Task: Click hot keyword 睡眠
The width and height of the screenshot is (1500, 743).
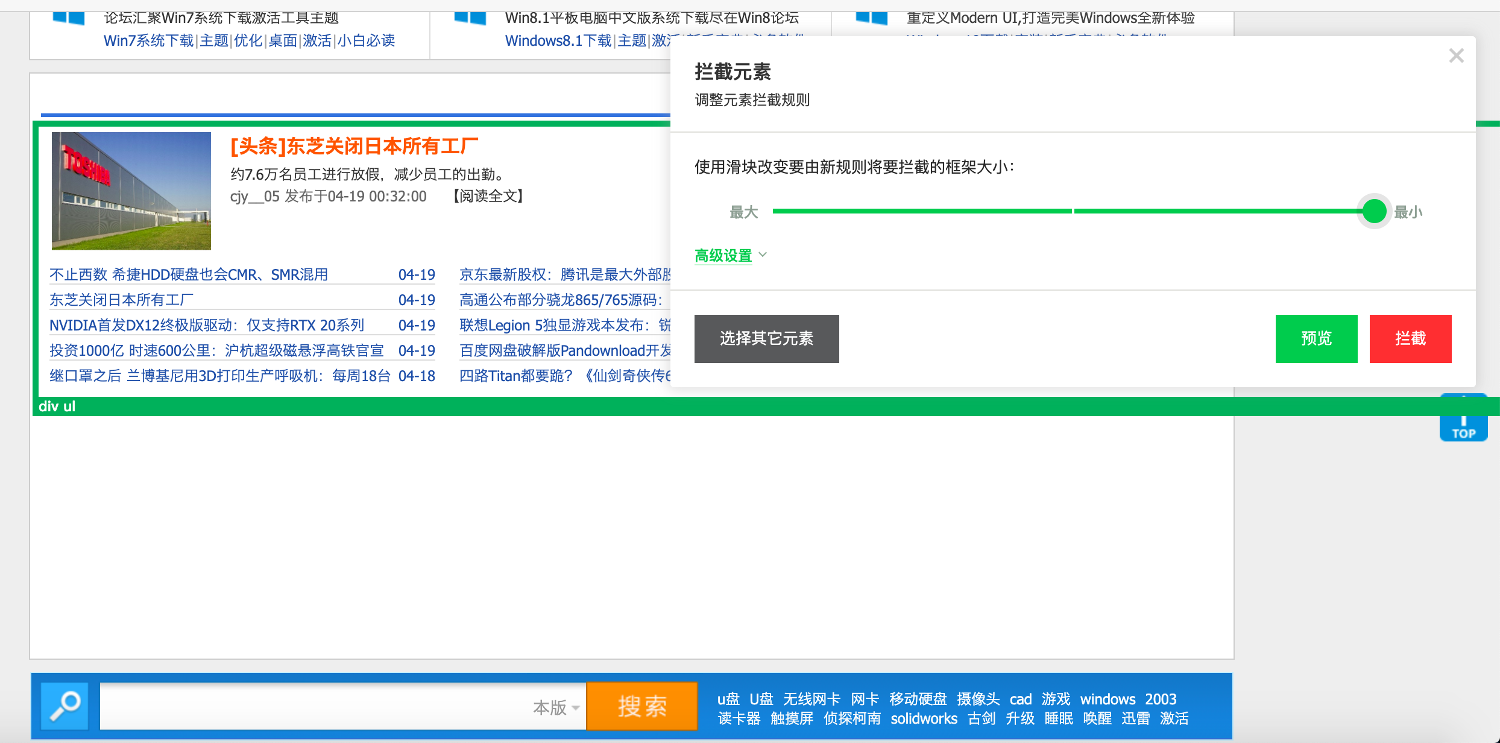Action: tap(1059, 718)
